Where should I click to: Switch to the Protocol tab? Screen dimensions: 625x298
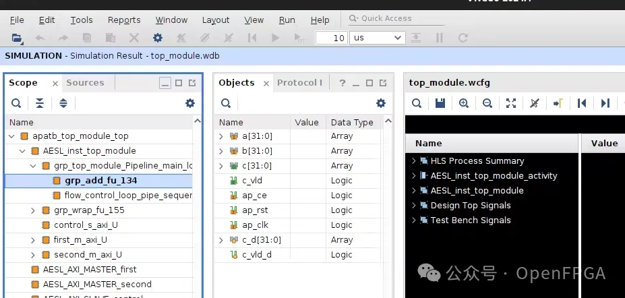coord(299,83)
